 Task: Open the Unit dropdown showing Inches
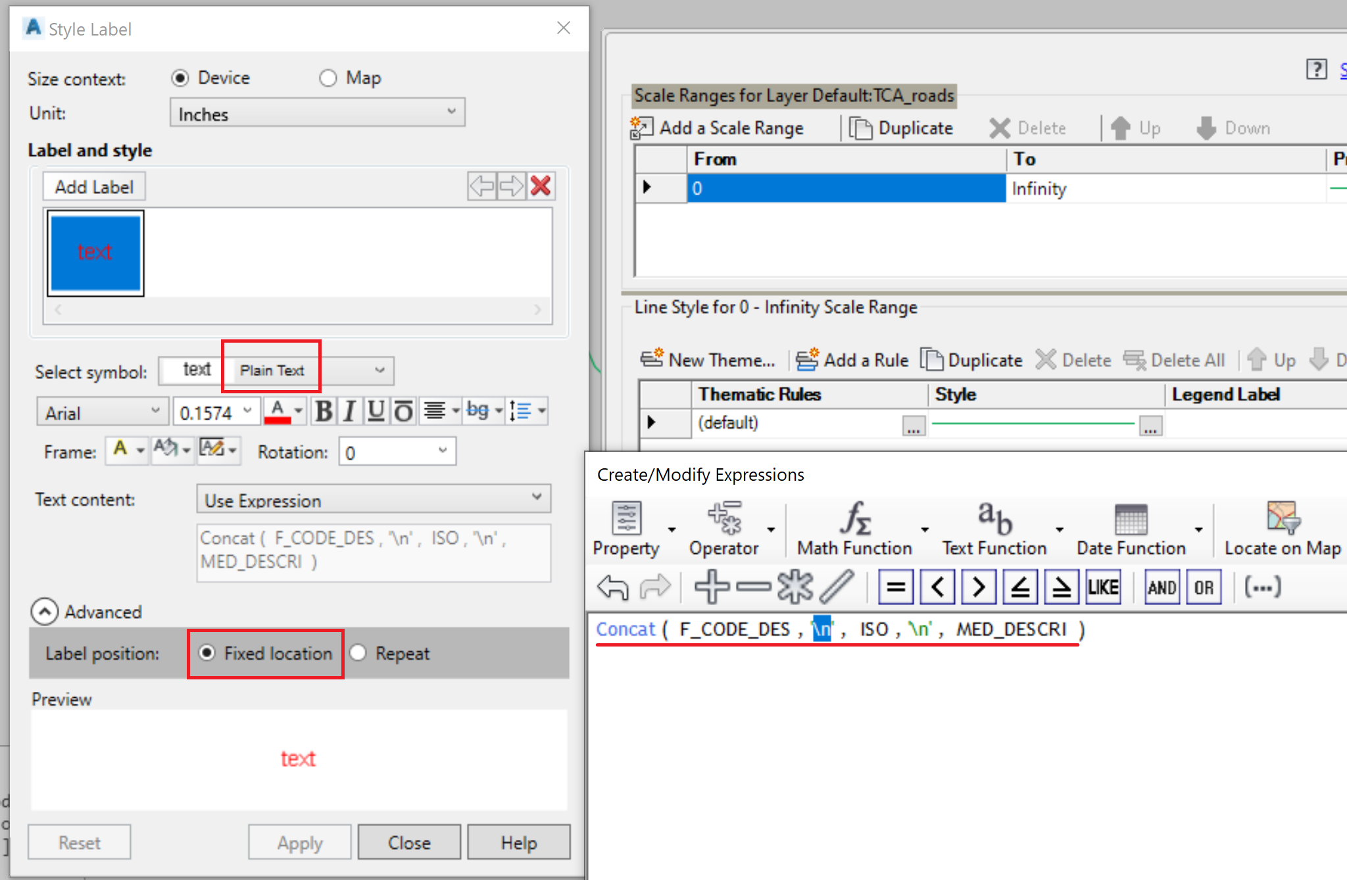318,112
